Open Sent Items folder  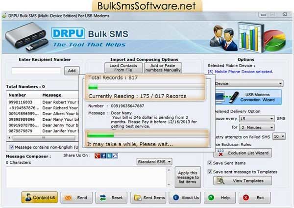pos(149,198)
